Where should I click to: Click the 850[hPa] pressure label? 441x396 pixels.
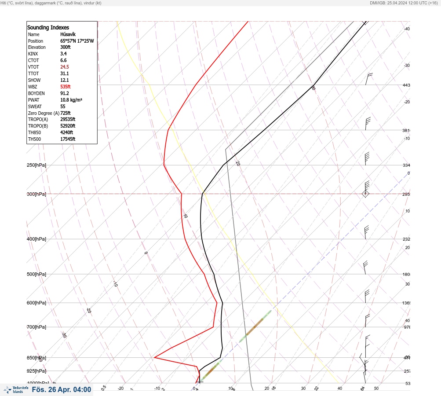pyautogui.click(x=36, y=358)
